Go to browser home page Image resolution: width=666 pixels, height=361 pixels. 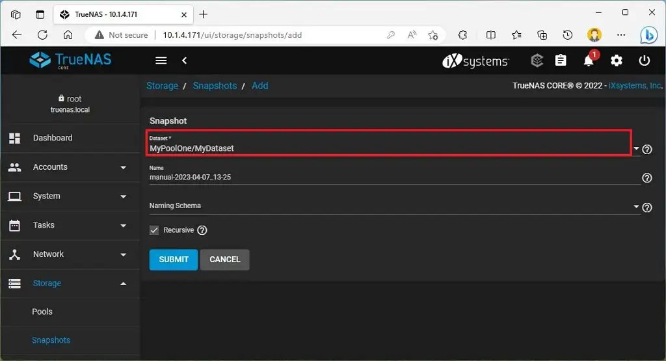point(68,35)
